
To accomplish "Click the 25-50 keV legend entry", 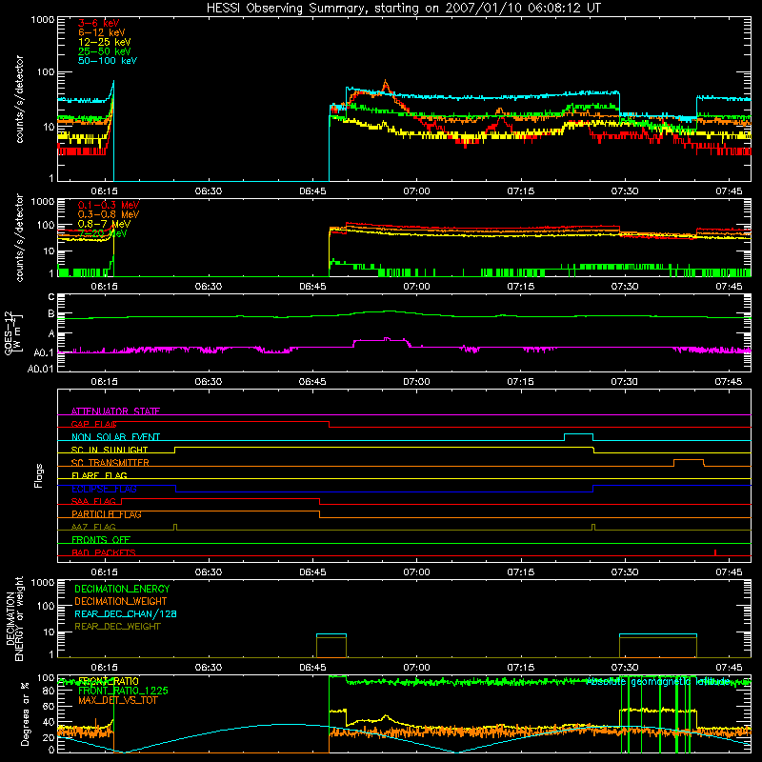I will (x=105, y=51).
